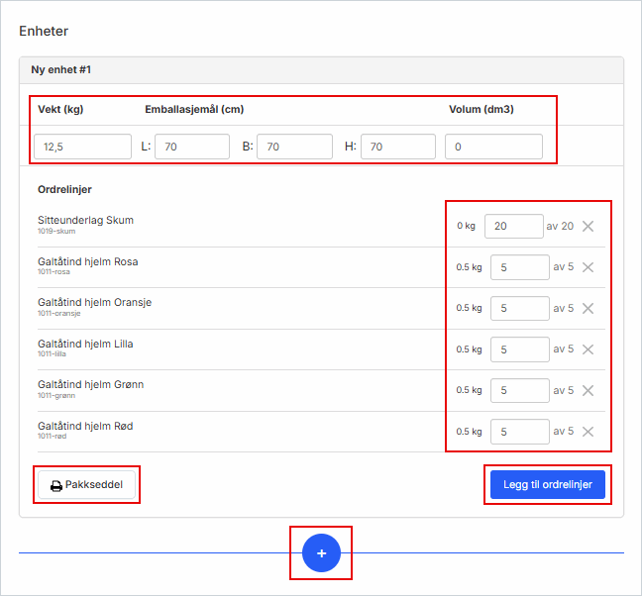The width and height of the screenshot is (642, 596).
Task: Focus the Vekt (kg) input field
Action: click(x=82, y=147)
